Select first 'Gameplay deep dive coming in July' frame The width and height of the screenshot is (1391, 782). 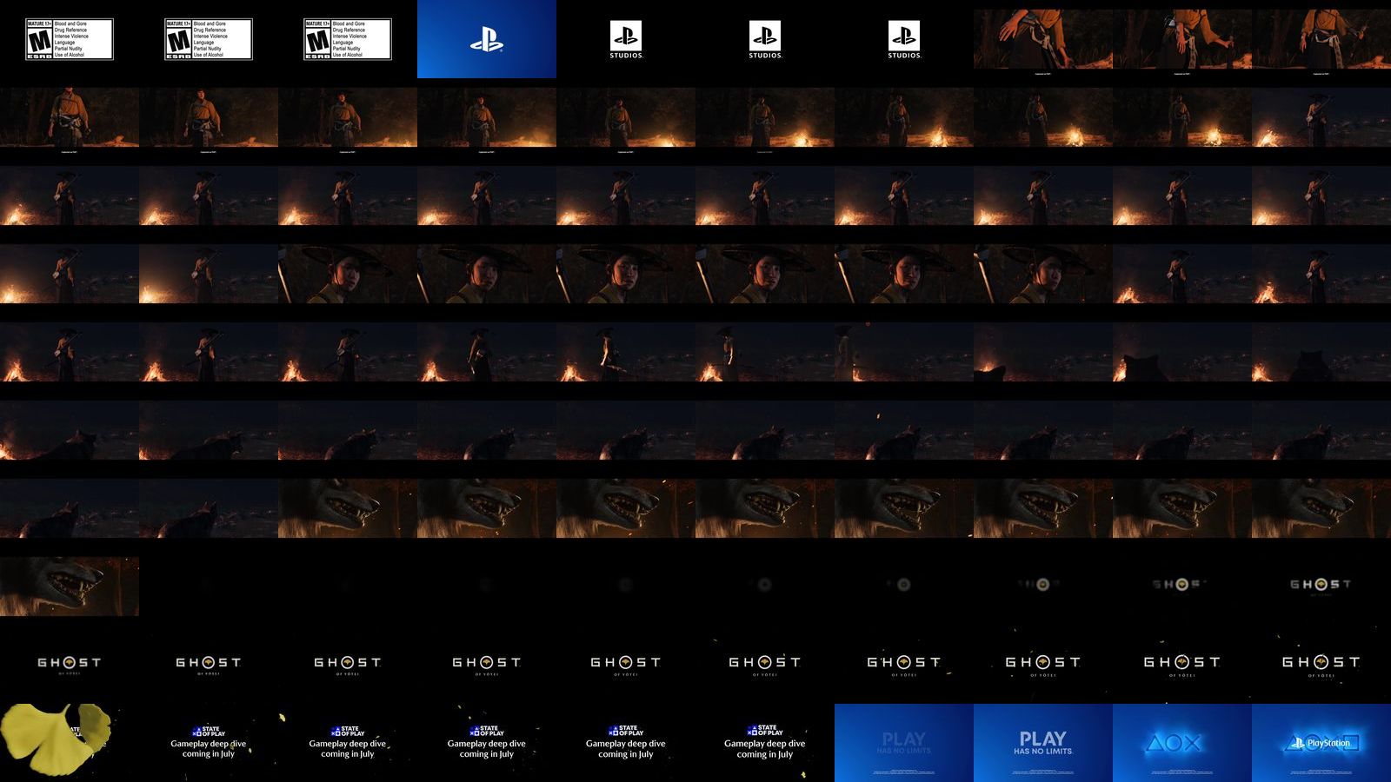point(209,743)
